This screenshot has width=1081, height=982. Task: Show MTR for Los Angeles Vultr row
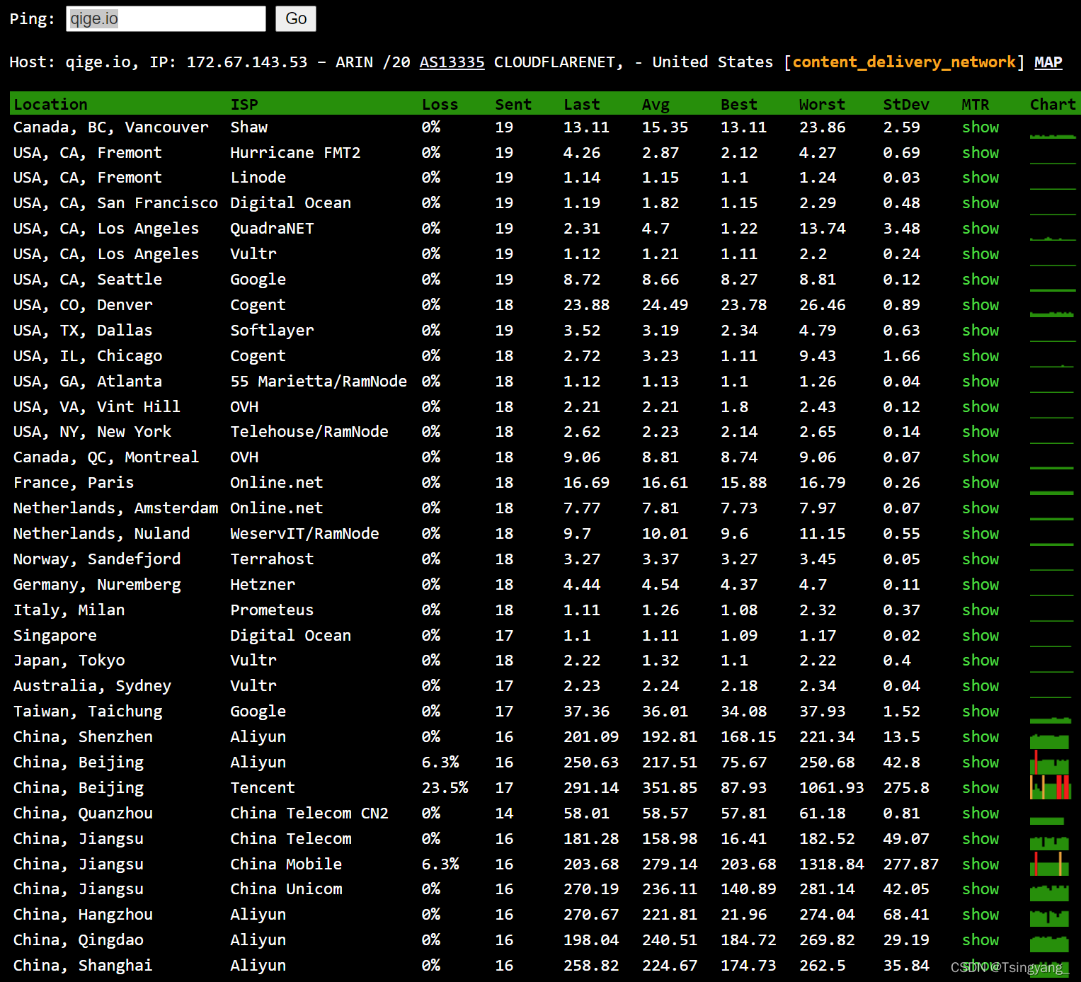(x=980, y=254)
